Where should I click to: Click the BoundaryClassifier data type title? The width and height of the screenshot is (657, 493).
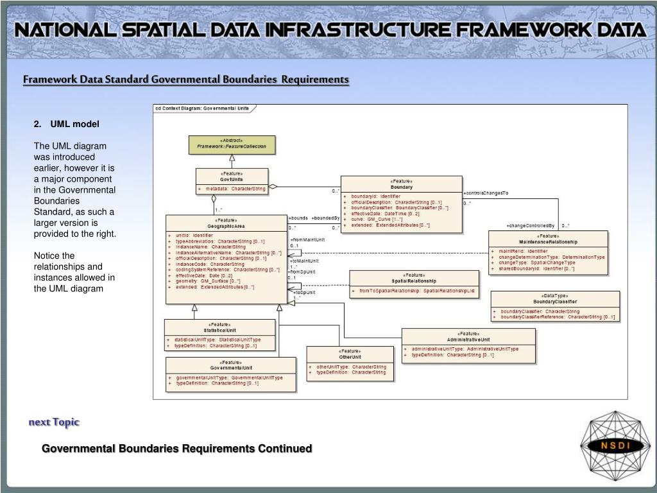(x=555, y=302)
